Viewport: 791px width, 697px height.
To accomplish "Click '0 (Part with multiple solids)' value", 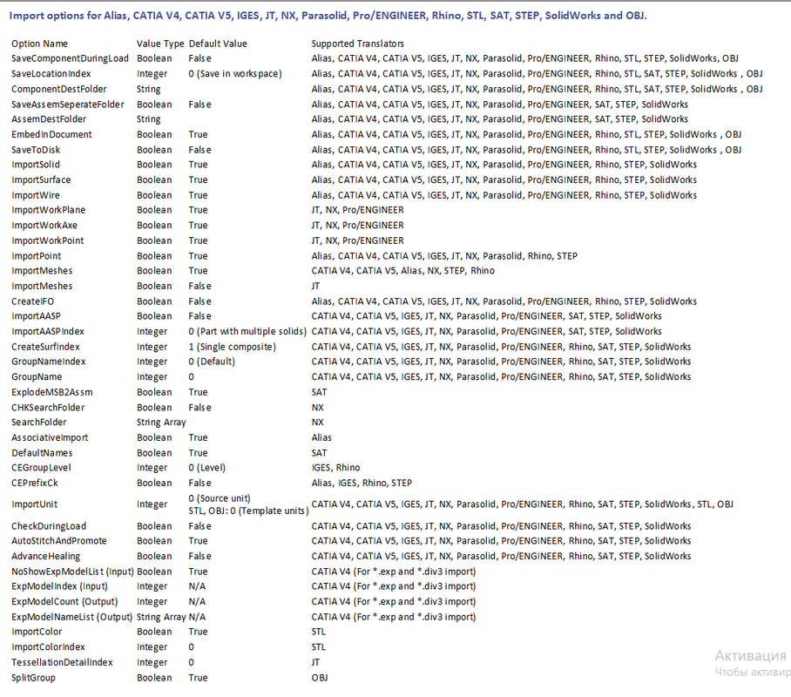I will click(247, 332).
